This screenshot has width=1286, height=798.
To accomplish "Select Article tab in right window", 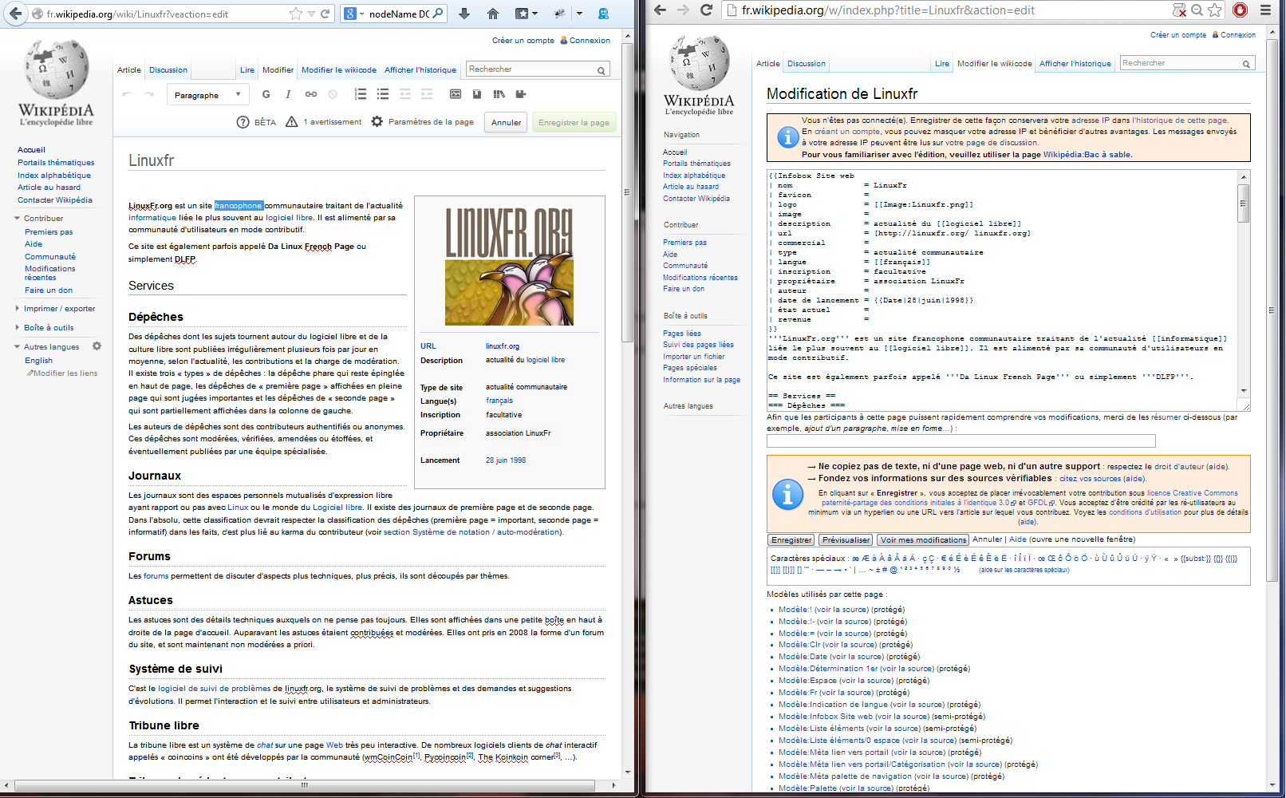I will [x=768, y=64].
